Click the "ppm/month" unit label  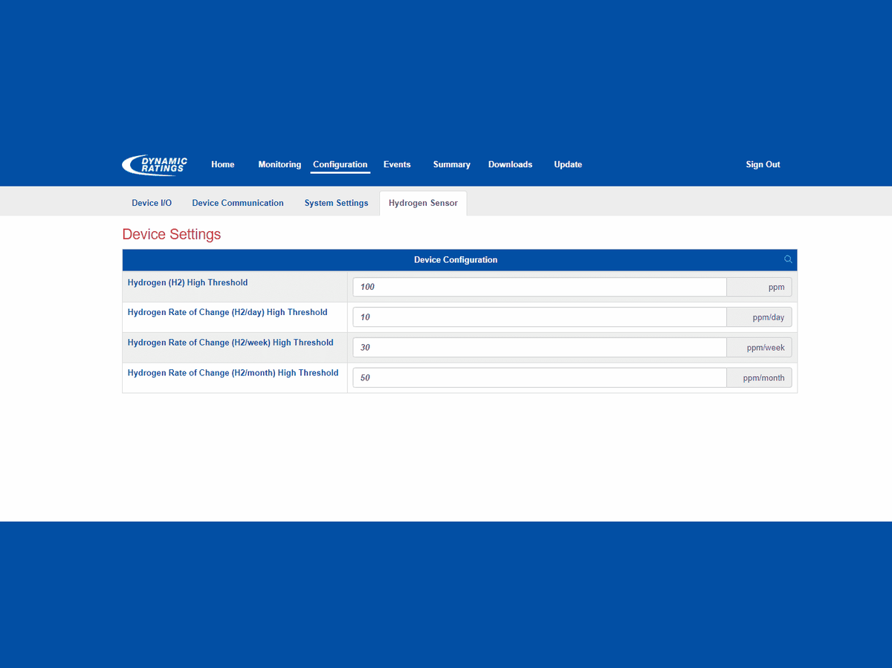click(763, 378)
